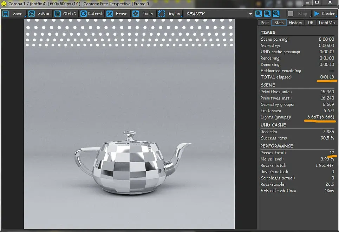Open Tools via the gear icon

136,14
